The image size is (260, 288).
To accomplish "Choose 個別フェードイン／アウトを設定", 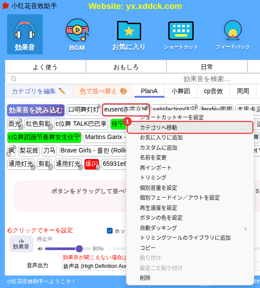I will click(x=190, y=197).
